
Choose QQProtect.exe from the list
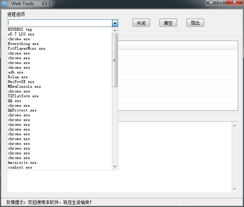[60, 110]
